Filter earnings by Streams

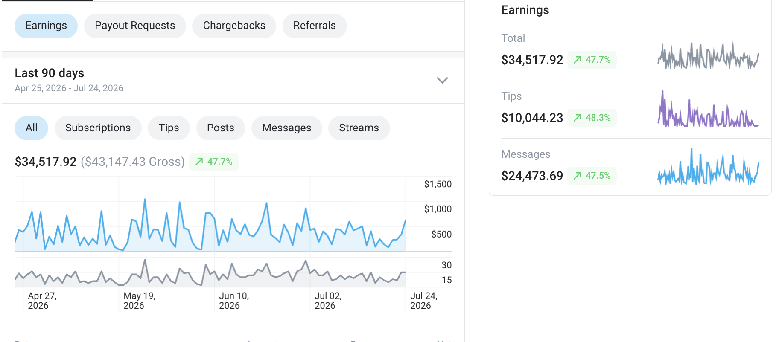(359, 128)
